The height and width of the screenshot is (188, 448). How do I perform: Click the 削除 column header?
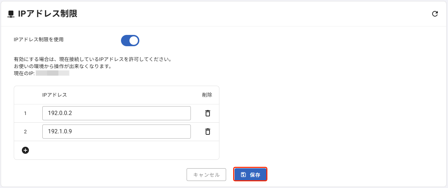click(x=207, y=95)
